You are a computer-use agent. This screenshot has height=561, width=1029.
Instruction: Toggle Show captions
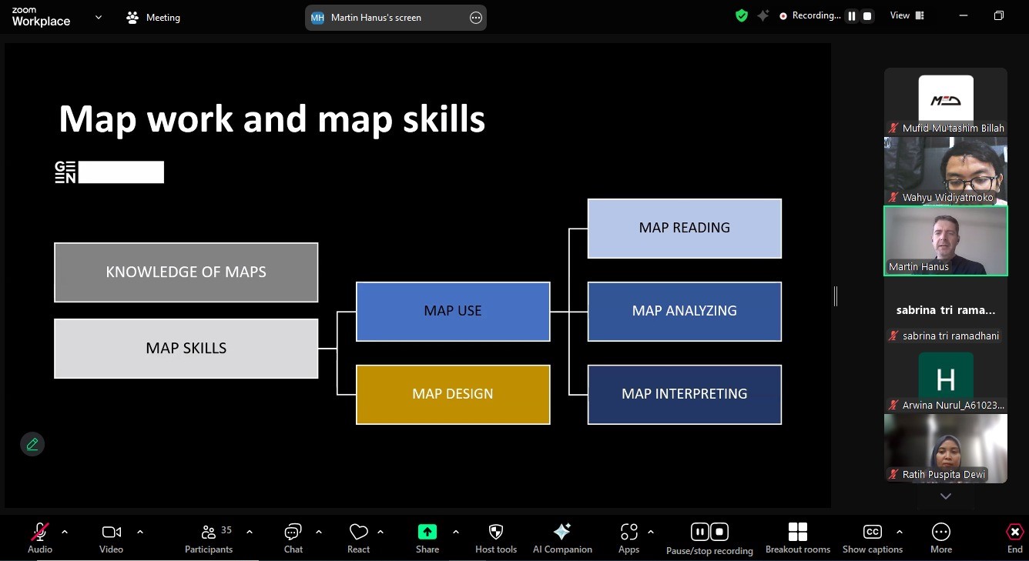(x=873, y=538)
